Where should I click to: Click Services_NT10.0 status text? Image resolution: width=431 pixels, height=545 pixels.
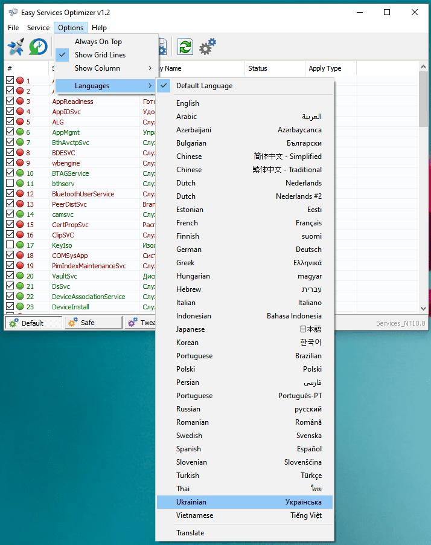(400, 323)
